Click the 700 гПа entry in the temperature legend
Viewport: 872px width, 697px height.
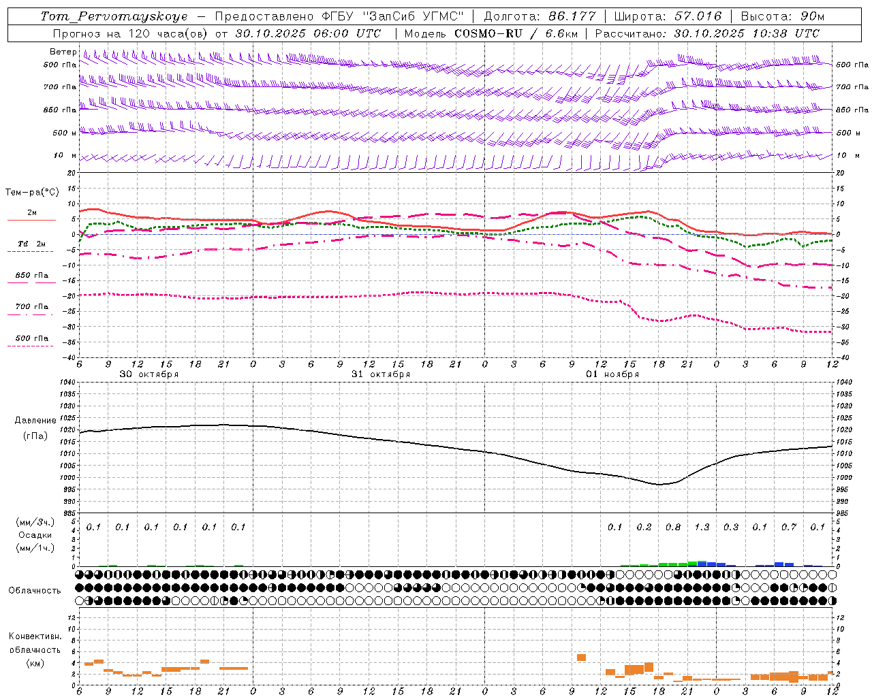[32, 307]
